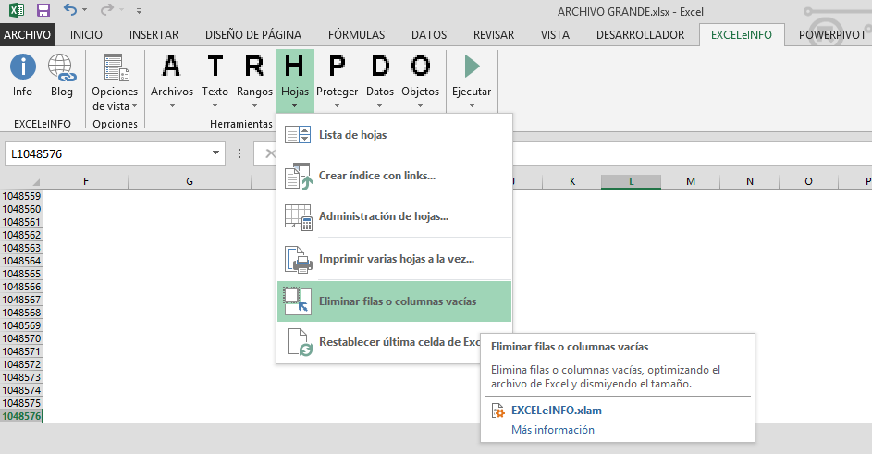
Task: Click the Objetos 'O' tool icon
Action: point(420,67)
